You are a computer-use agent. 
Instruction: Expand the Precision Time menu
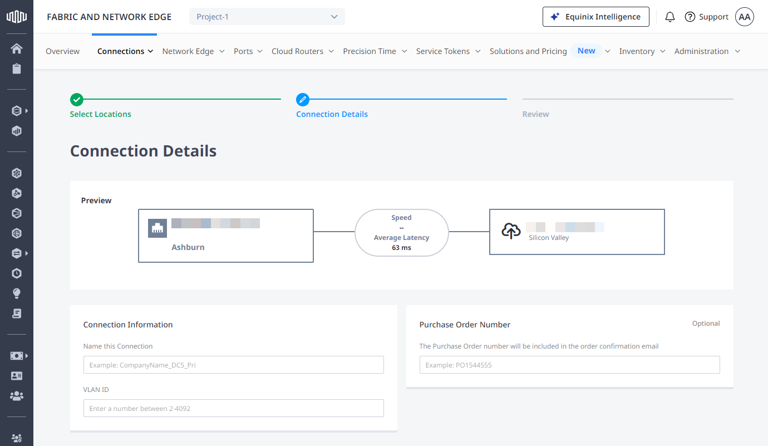[375, 51]
